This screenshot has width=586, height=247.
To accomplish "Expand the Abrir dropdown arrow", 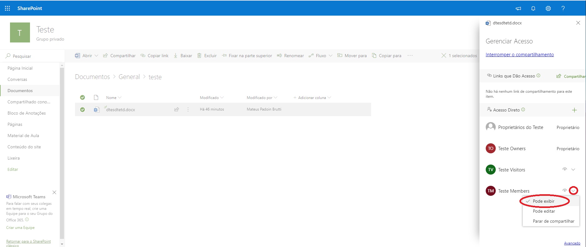I will 96,56.
